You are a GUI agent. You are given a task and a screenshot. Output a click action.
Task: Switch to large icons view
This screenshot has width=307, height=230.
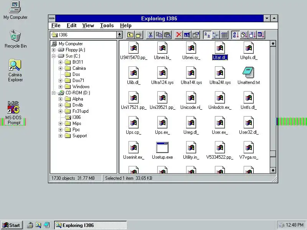207,35
